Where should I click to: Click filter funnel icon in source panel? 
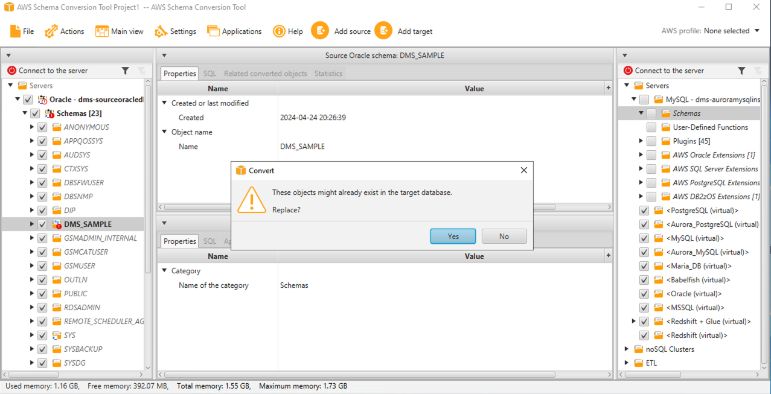click(125, 71)
